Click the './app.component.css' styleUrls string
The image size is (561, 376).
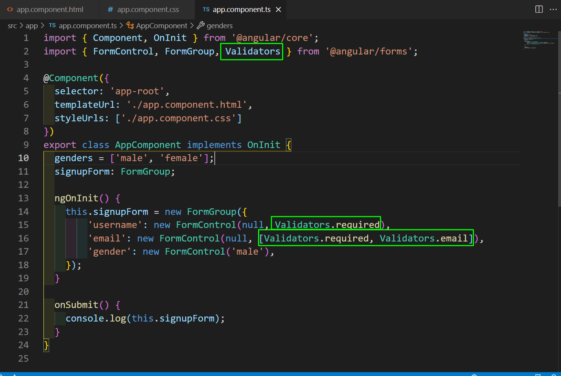tap(182, 118)
